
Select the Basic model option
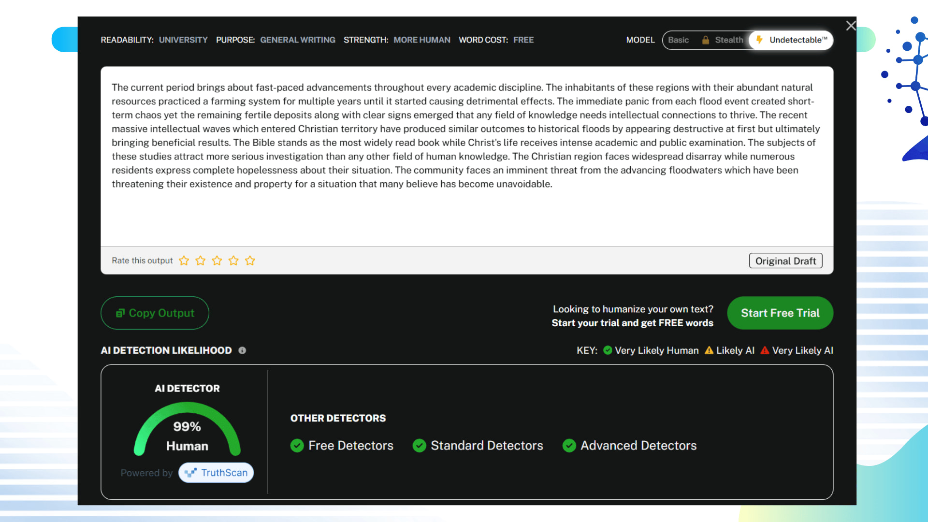click(678, 40)
